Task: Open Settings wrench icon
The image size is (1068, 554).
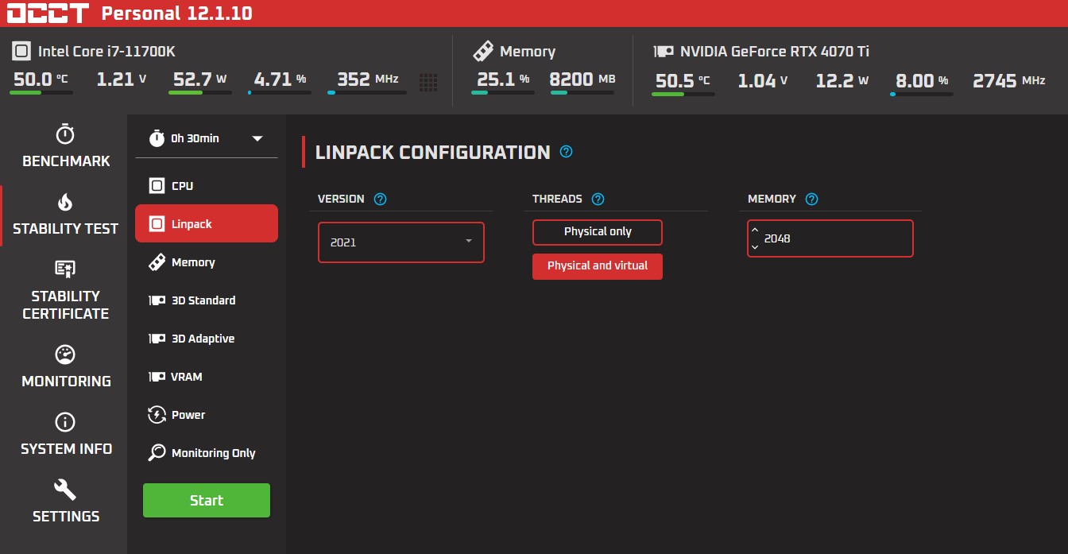Action: [x=65, y=490]
